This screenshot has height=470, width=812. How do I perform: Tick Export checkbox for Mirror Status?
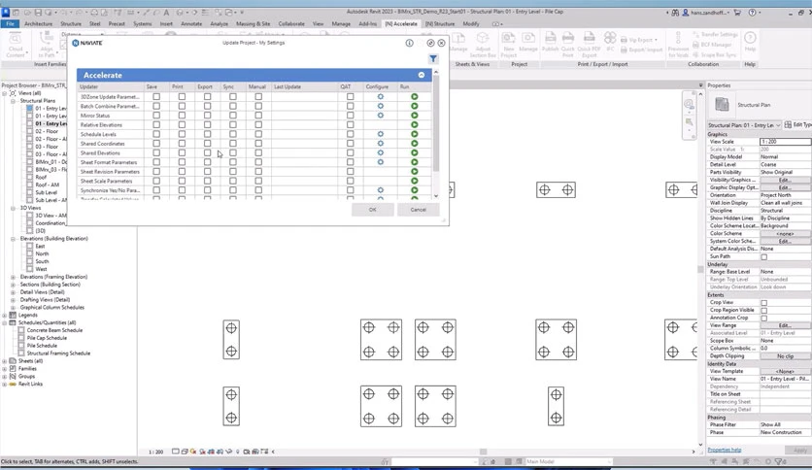[x=207, y=116]
